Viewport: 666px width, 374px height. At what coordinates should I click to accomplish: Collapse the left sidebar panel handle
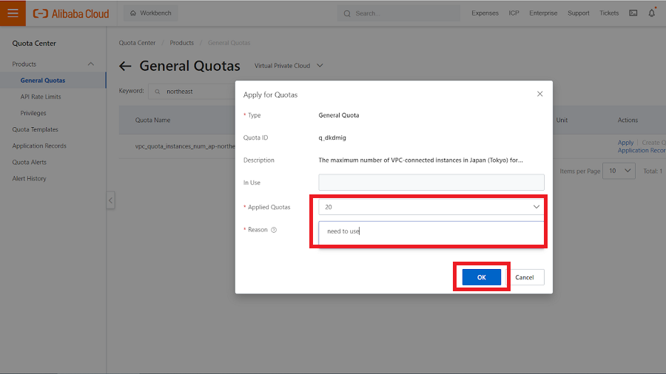110,200
